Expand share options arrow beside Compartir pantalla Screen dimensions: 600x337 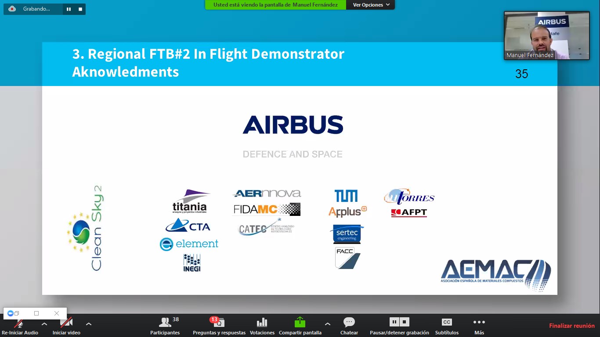(328, 324)
